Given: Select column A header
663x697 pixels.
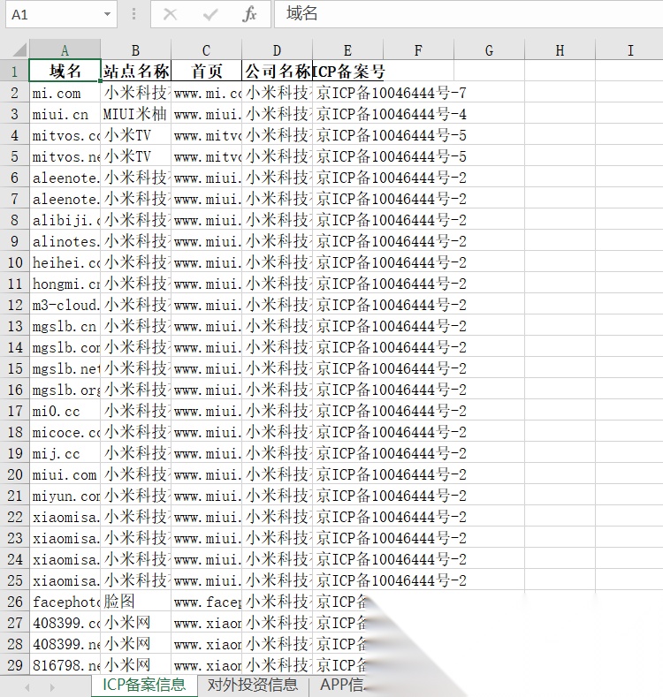Looking at the screenshot, I should (x=65, y=50).
